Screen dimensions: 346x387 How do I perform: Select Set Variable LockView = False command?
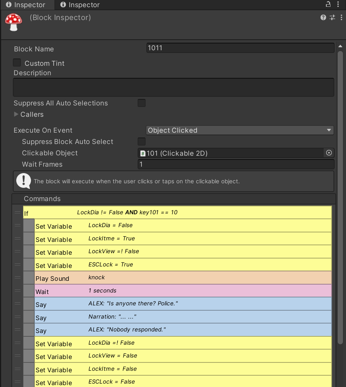coord(183,356)
